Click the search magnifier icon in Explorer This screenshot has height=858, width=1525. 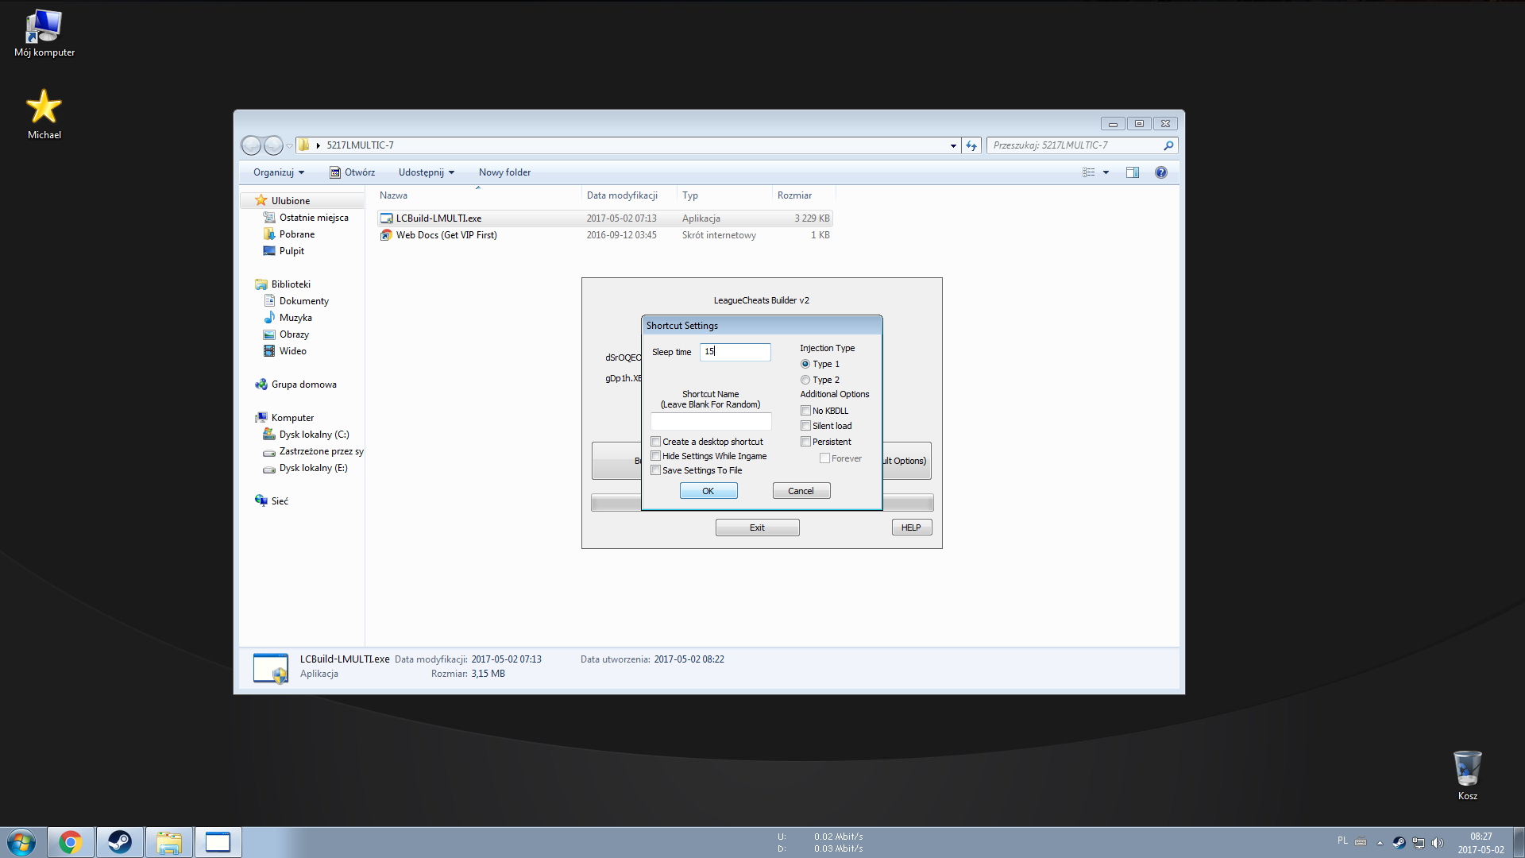1168,145
